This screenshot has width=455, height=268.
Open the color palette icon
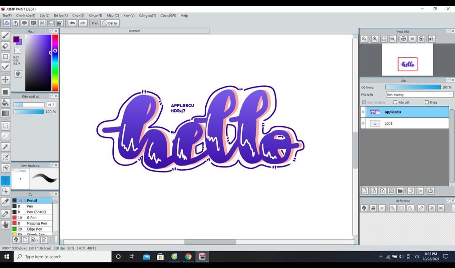18,74
